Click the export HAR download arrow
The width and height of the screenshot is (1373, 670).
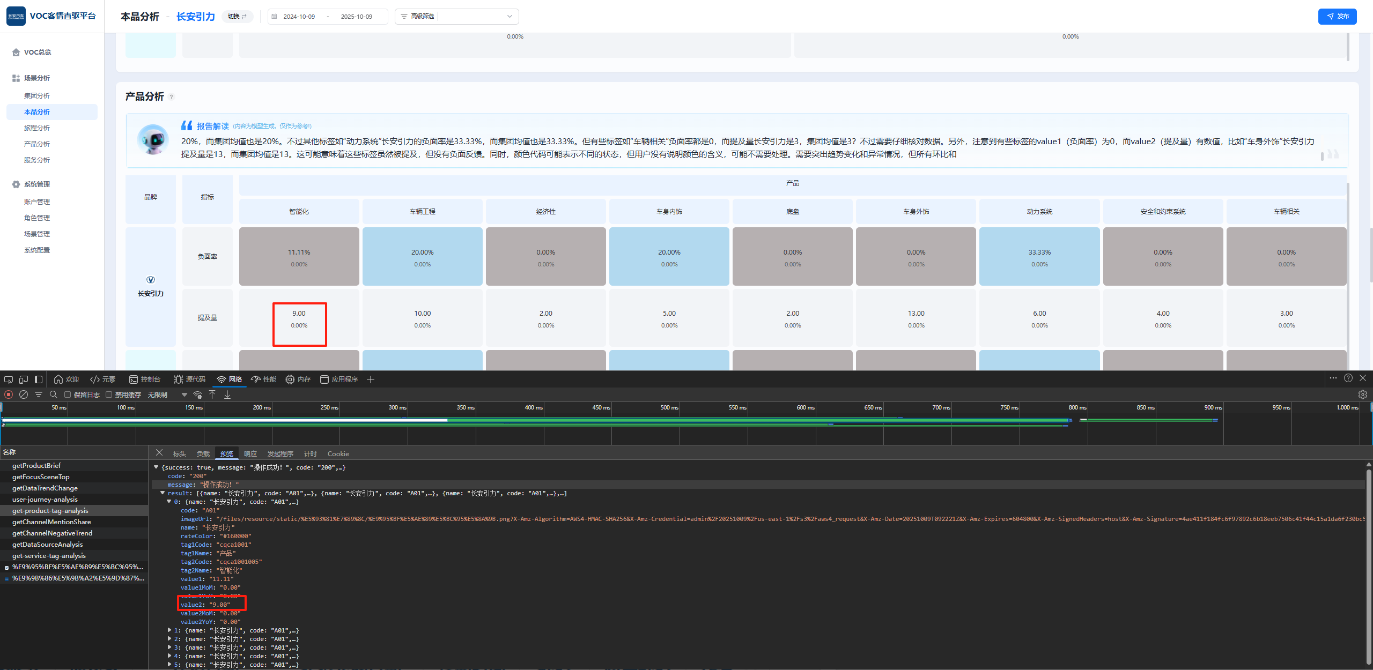227,394
